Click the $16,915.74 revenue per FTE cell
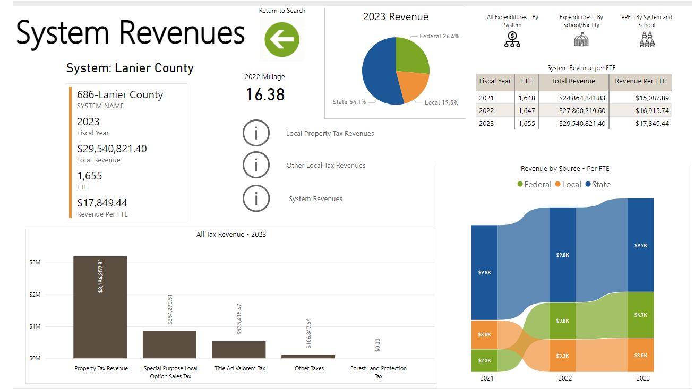Screen dimensions: 695x389 pyautogui.click(x=640, y=110)
